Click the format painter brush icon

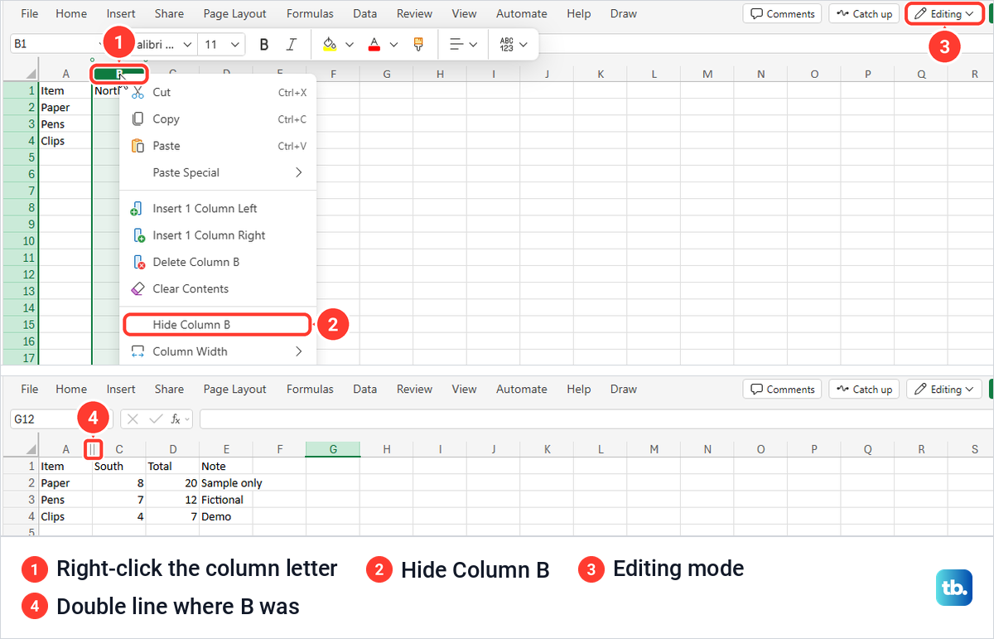pos(419,44)
